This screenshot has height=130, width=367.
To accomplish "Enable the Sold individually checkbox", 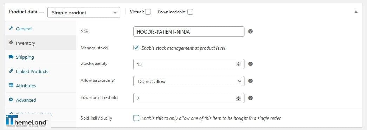I will pyautogui.click(x=136, y=118).
